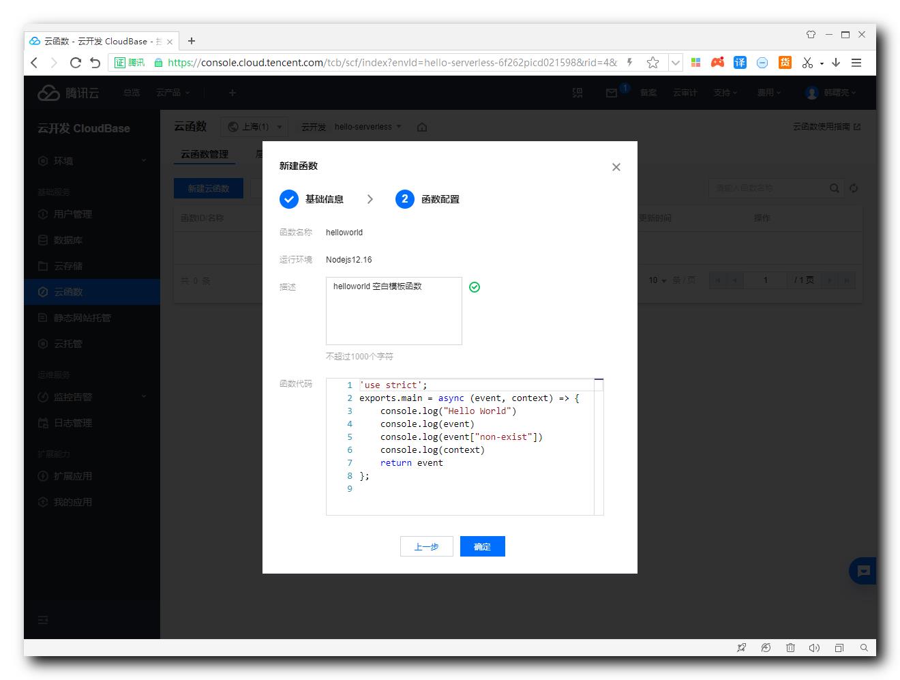Click 'use strict' on code line 1
The height and width of the screenshot is (680, 900).
[x=393, y=385]
